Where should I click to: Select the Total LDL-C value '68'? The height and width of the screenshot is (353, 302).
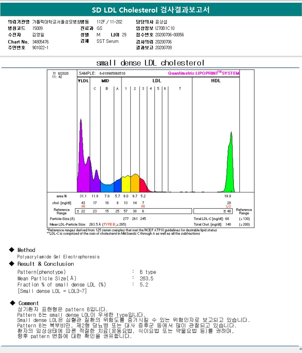pyautogui.click(x=227, y=219)
